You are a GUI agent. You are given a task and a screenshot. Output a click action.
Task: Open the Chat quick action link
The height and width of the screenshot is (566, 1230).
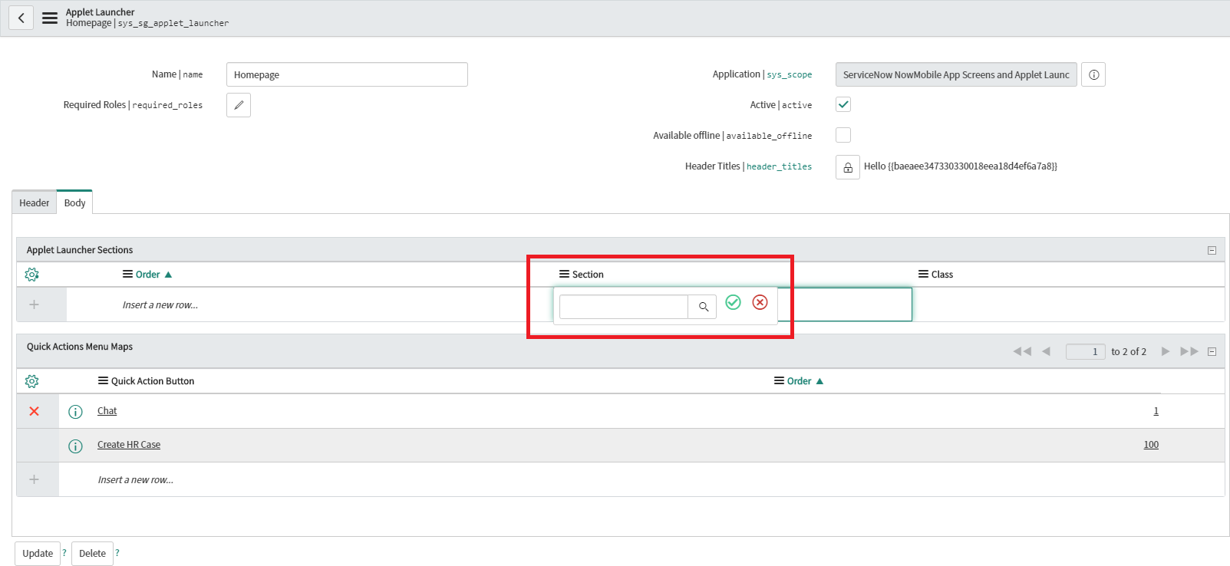107,411
